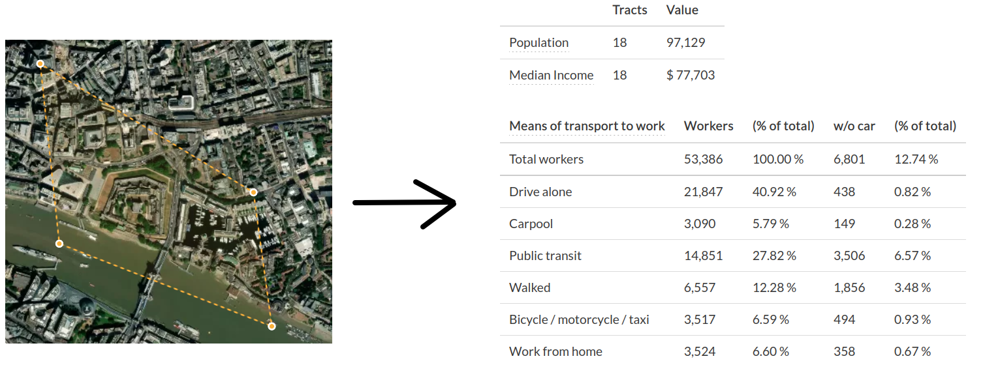Image resolution: width=983 pixels, height=380 pixels.
Task: Click the Bicycle / motorcycle / taxi row label
Action: pyautogui.click(x=579, y=319)
